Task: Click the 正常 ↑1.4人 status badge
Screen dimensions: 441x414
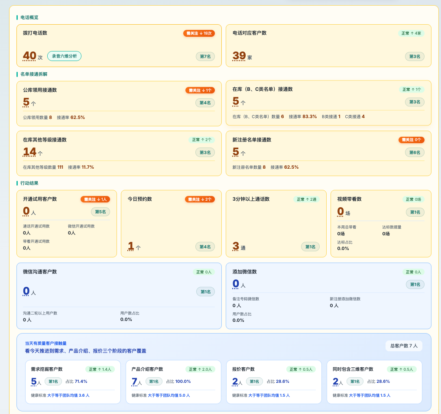Action: 100,369
